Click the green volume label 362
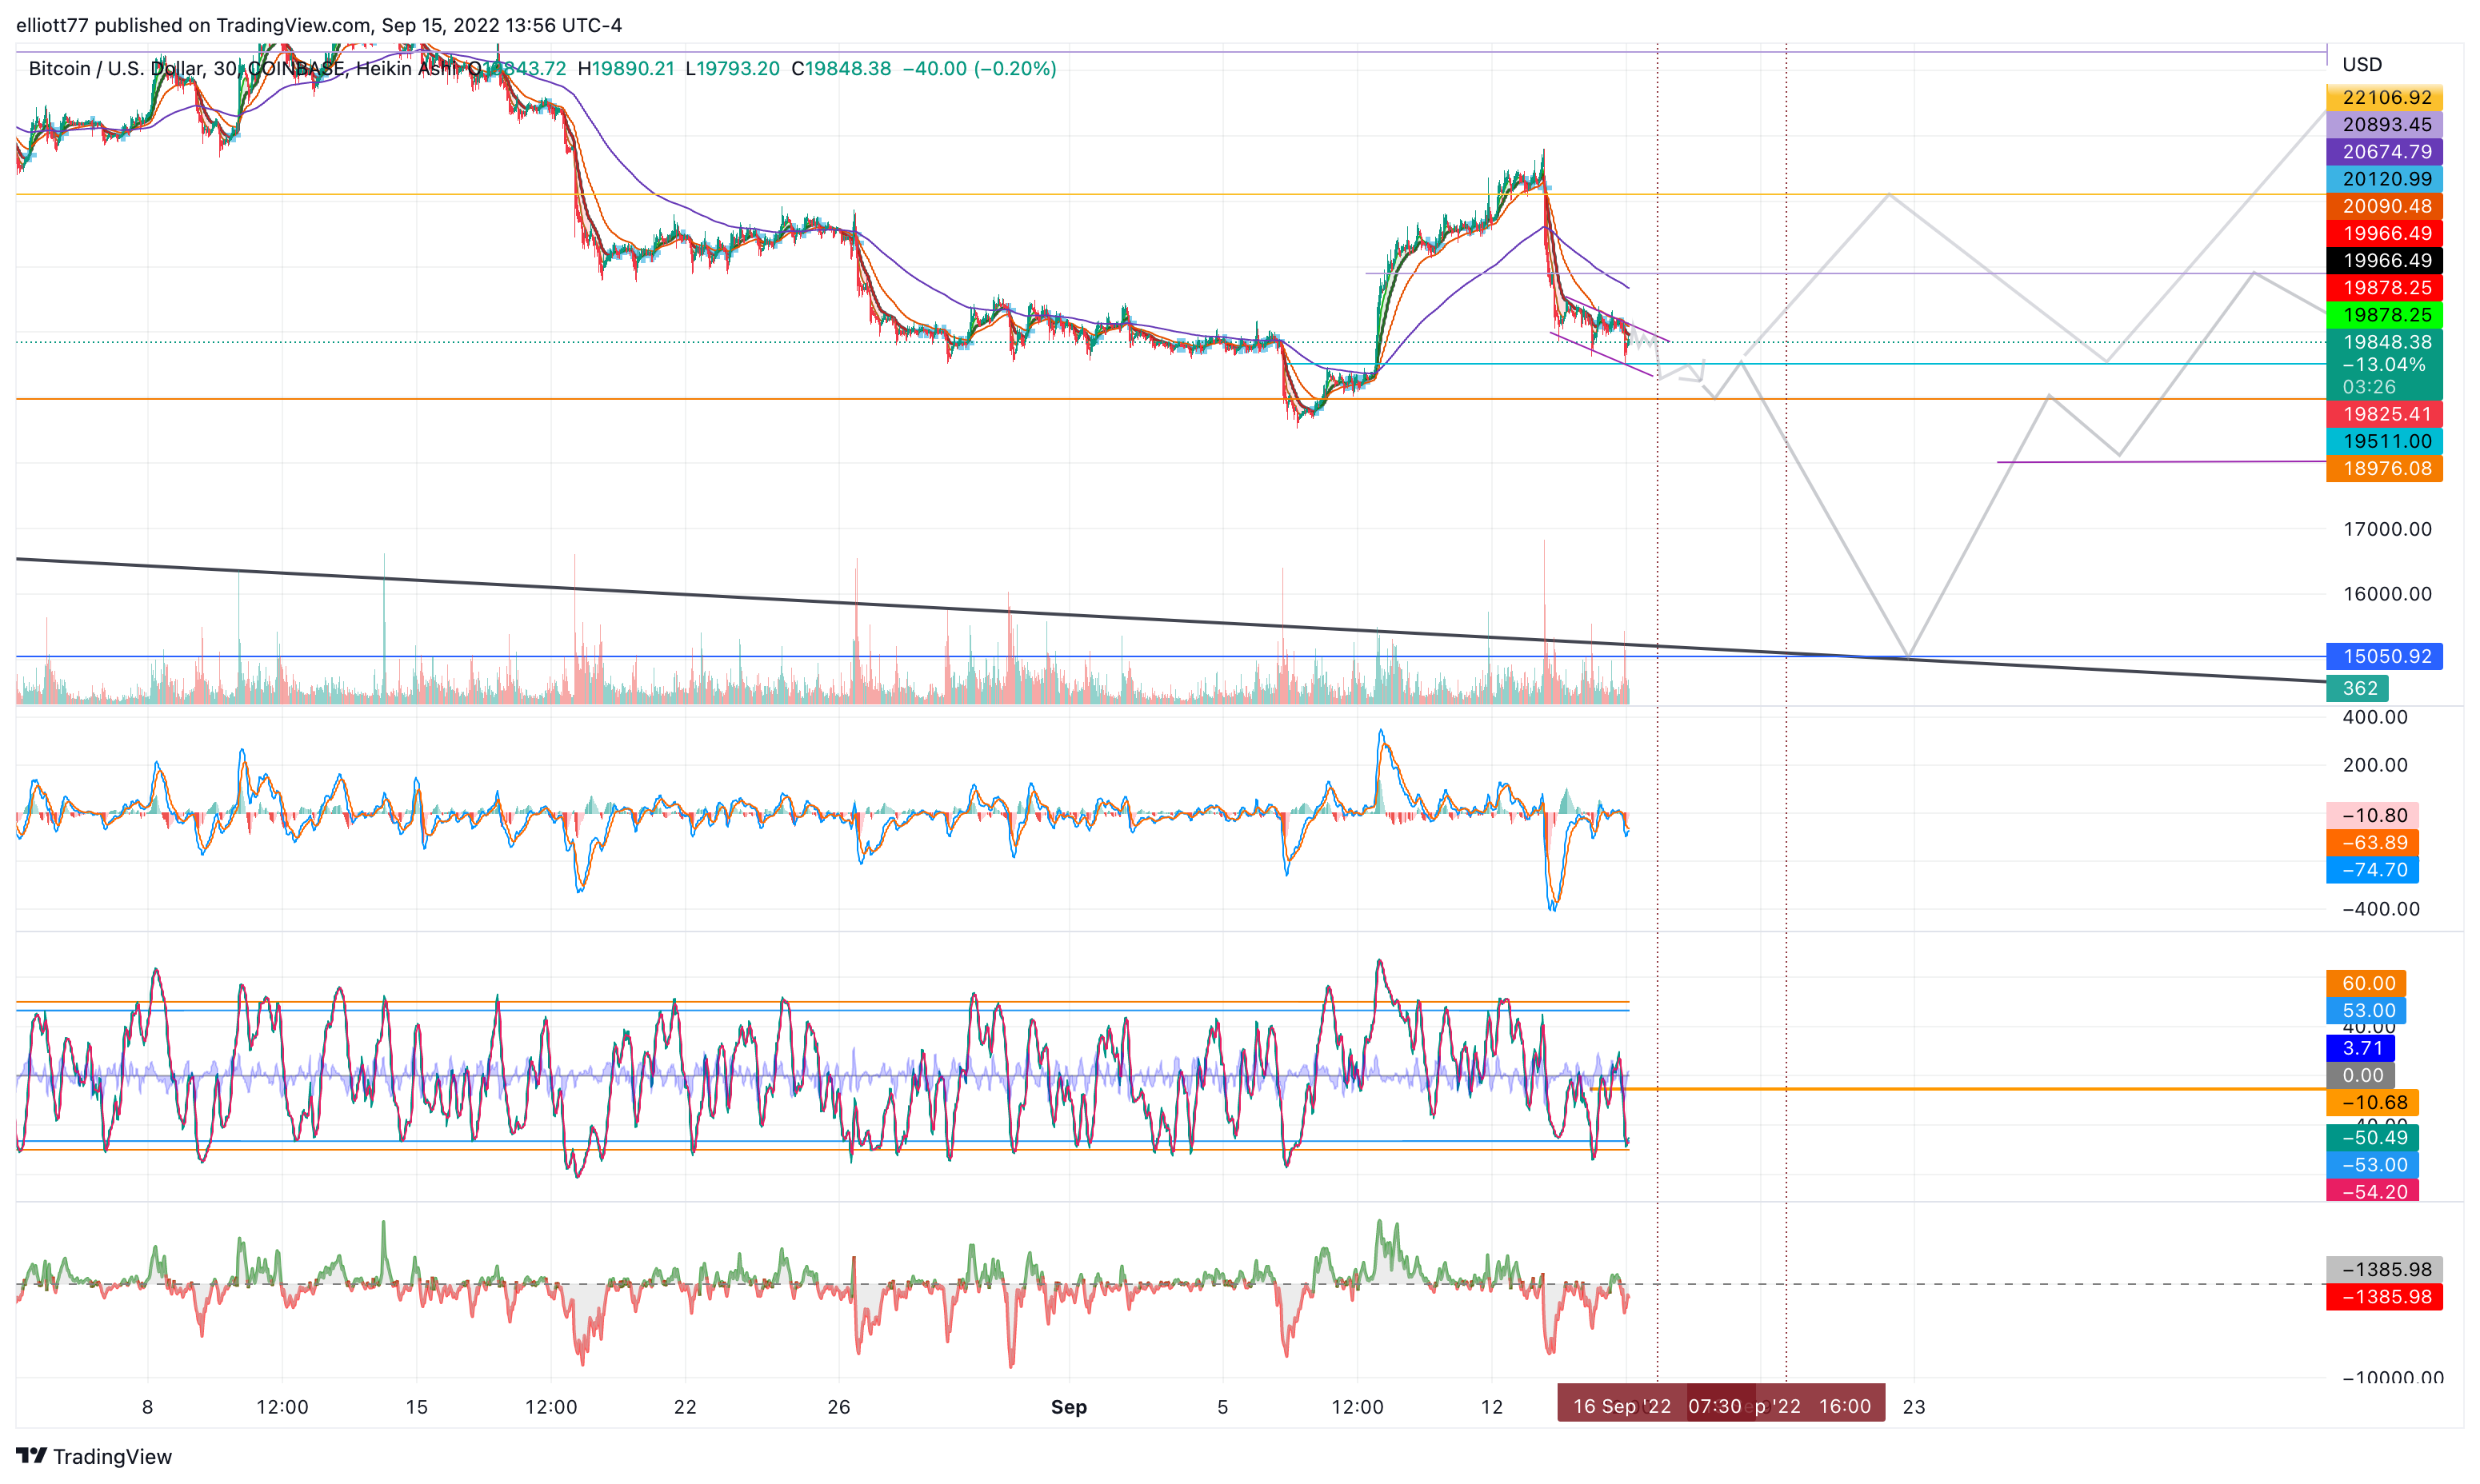The width and height of the screenshot is (2480, 1484). point(2358,688)
